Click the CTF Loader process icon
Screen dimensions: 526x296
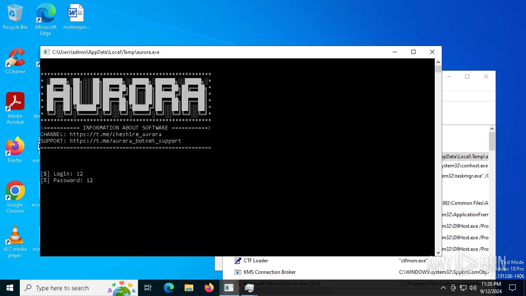[238, 261]
